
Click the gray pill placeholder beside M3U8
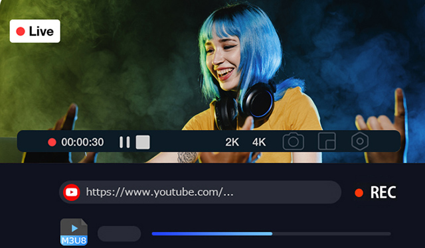tap(120, 233)
